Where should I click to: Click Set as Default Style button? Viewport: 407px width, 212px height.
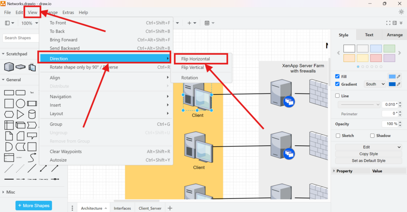[x=368, y=161]
